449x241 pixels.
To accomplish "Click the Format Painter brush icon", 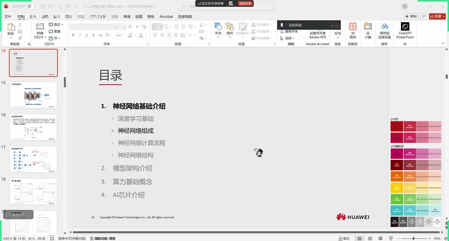I will pos(20,38).
